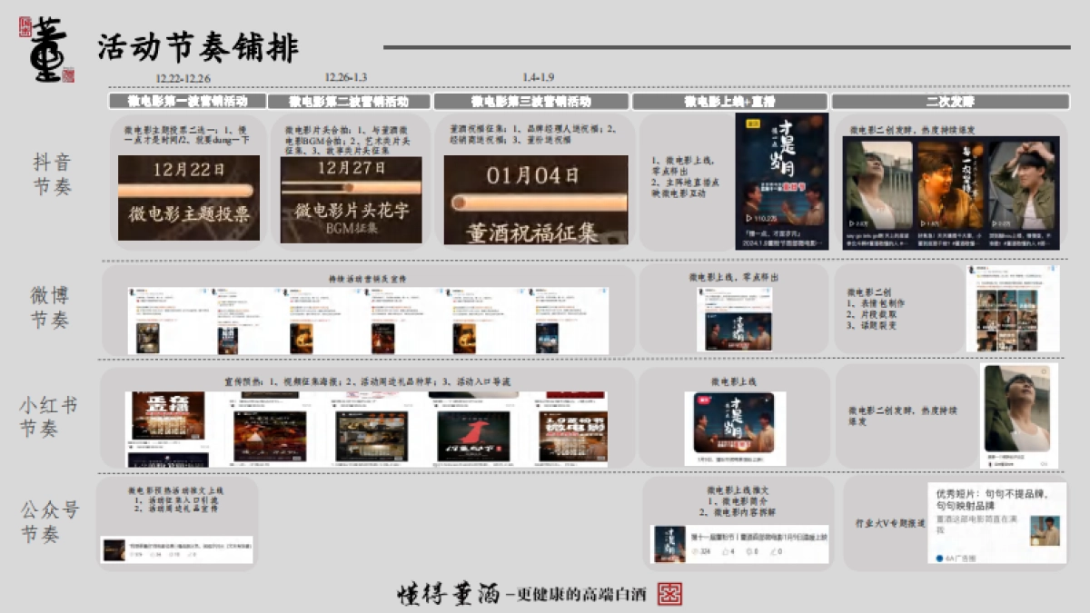Click the progress bar in the 01月04日 image
The width and height of the screenshot is (1090, 613).
535,201
